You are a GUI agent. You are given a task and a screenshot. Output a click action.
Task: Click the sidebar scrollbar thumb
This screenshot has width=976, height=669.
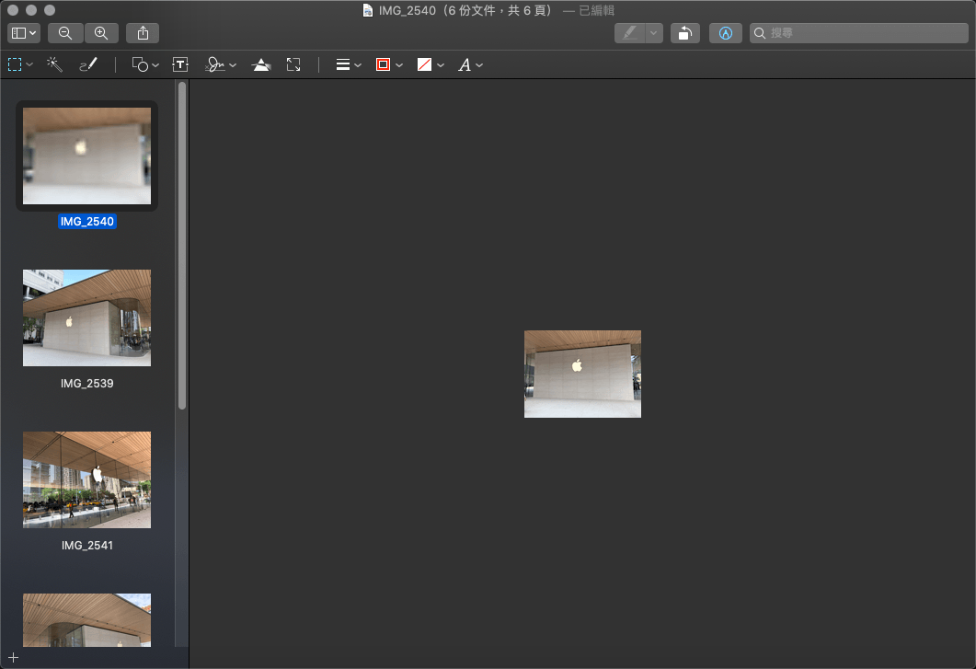click(182, 246)
